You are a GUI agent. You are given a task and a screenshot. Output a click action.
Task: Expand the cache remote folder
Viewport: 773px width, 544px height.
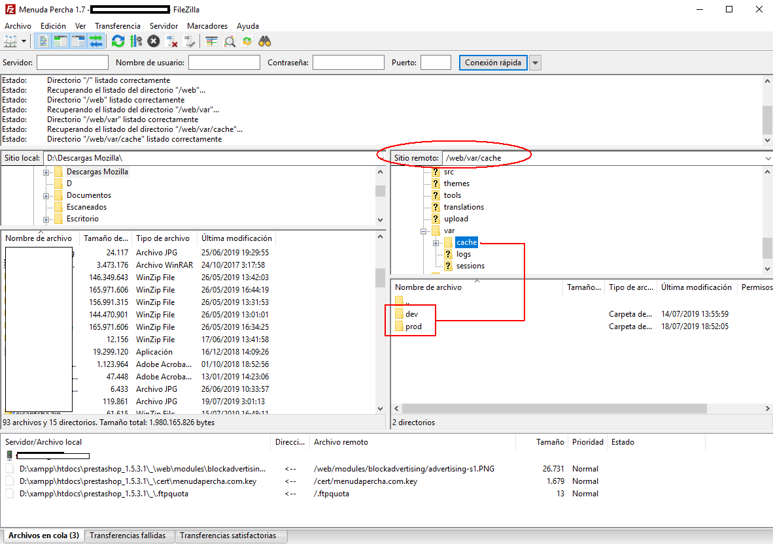tap(436, 243)
